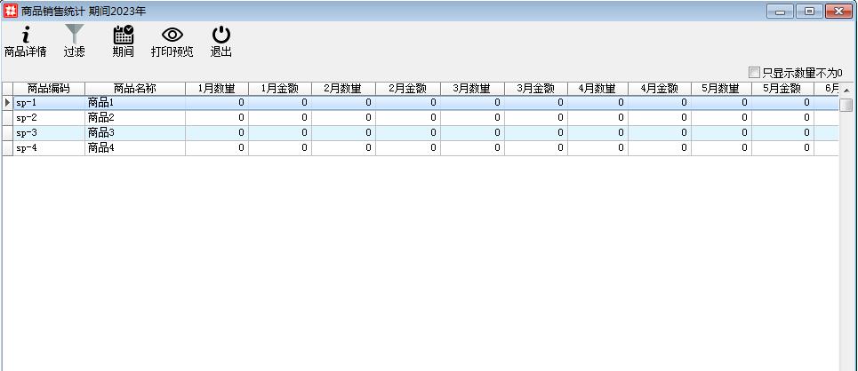Viewport: 858px width, 371px height.
Task: Select the 商品3 name cell
Action: pyautogui.click(x=135, y=133)
